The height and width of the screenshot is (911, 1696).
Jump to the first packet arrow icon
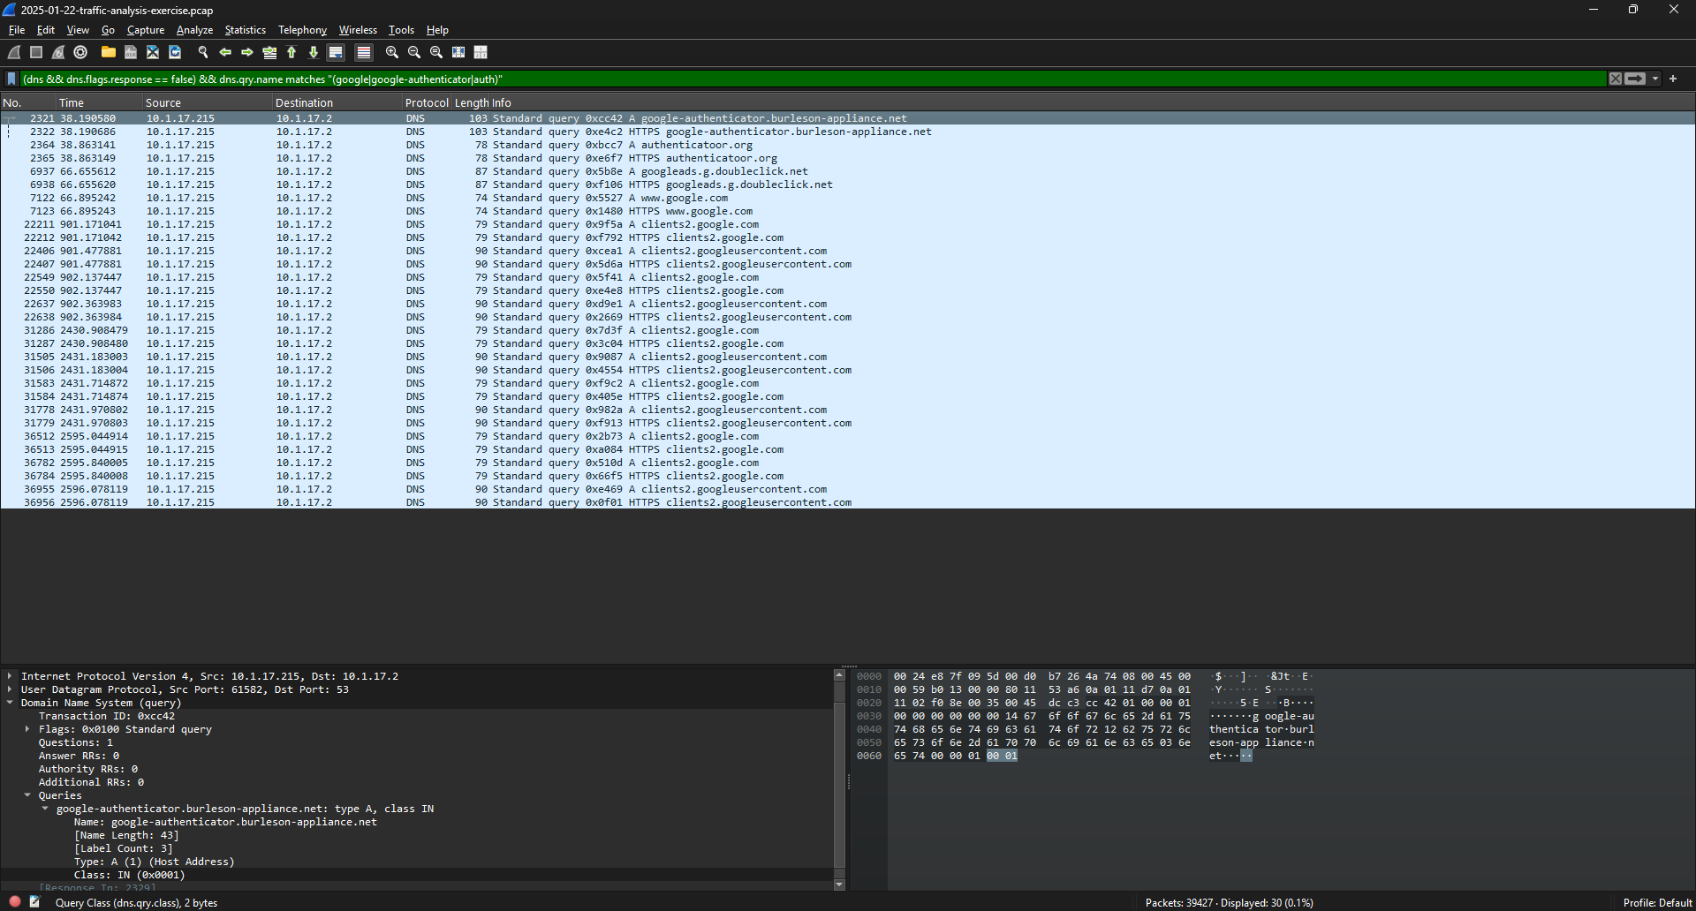click(x=291, y=53)
